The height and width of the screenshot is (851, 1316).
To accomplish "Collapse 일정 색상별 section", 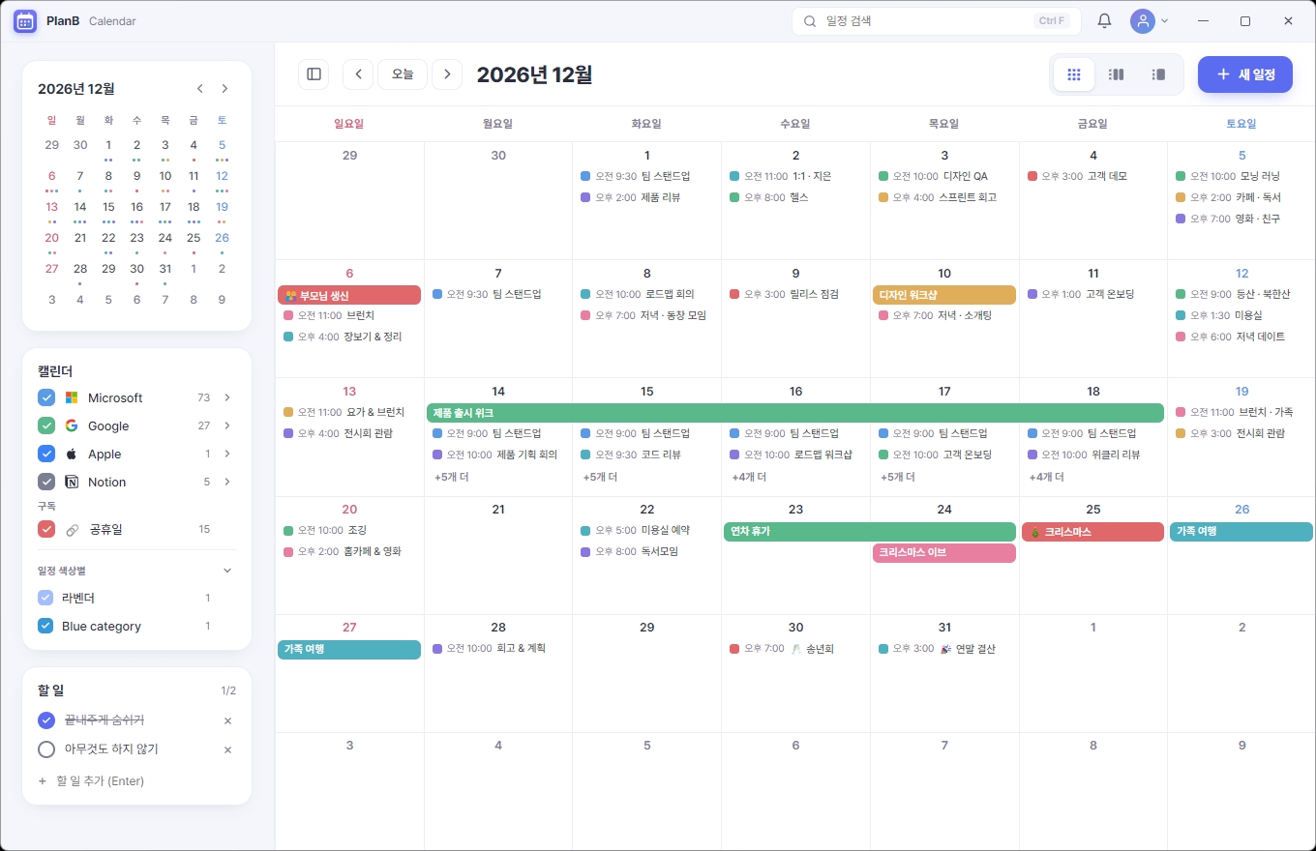I will pos(227,571).
